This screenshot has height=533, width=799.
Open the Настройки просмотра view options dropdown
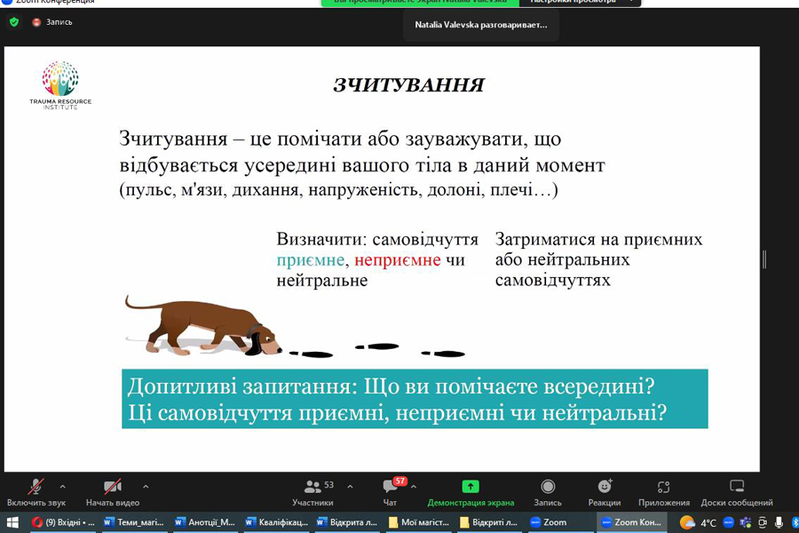580,2
